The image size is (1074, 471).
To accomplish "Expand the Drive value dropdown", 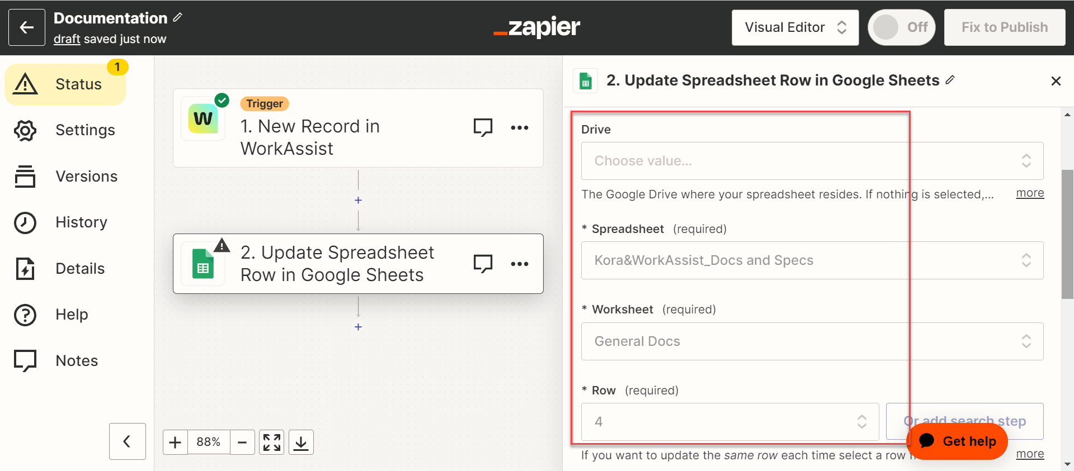I will 812,161.
